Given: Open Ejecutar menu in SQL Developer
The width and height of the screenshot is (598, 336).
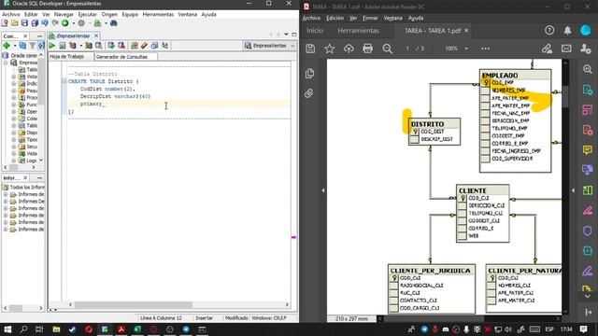Looking at the screenshot, I should tap(87, 14).
